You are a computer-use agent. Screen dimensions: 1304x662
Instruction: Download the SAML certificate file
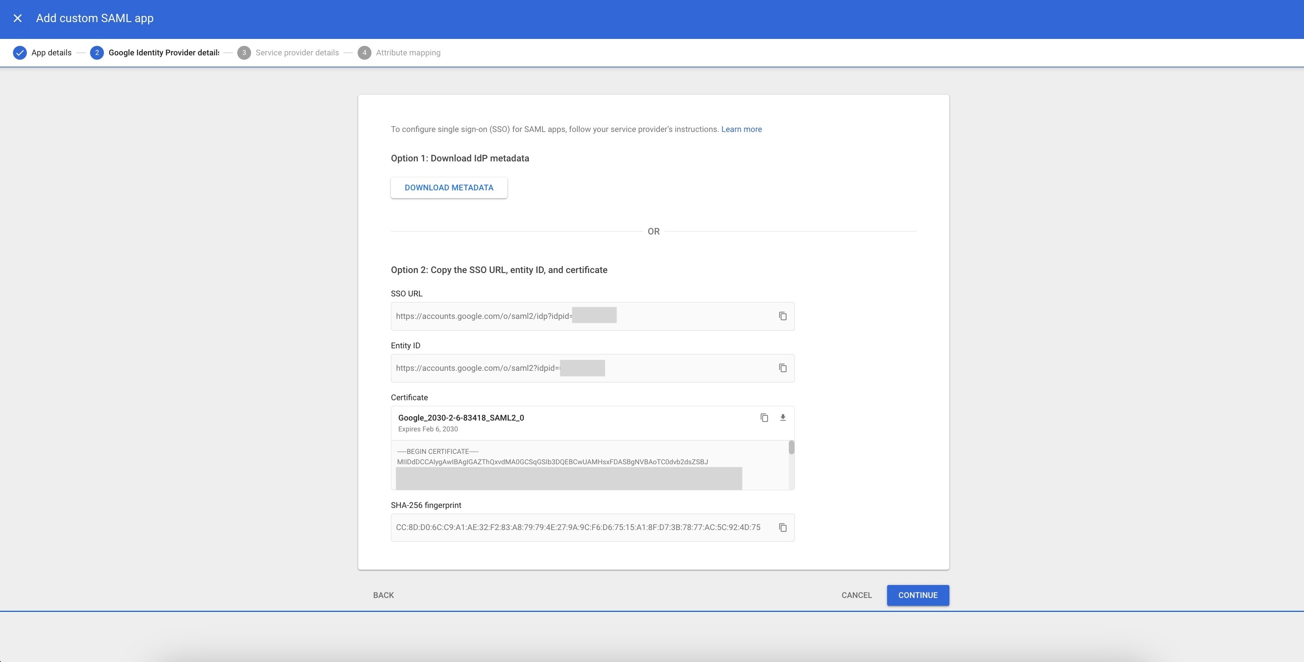pyautogui.click(x=783, y=418)
